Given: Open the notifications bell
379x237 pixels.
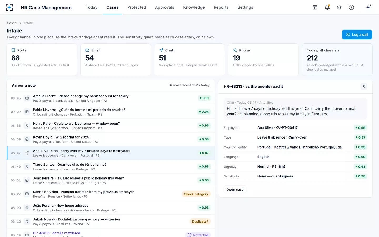Looking at the screenshot, I should click(x=327, y=7).
